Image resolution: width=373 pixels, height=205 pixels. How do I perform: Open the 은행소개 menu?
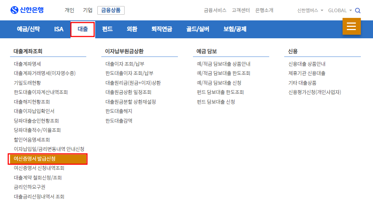click(264, 10)
